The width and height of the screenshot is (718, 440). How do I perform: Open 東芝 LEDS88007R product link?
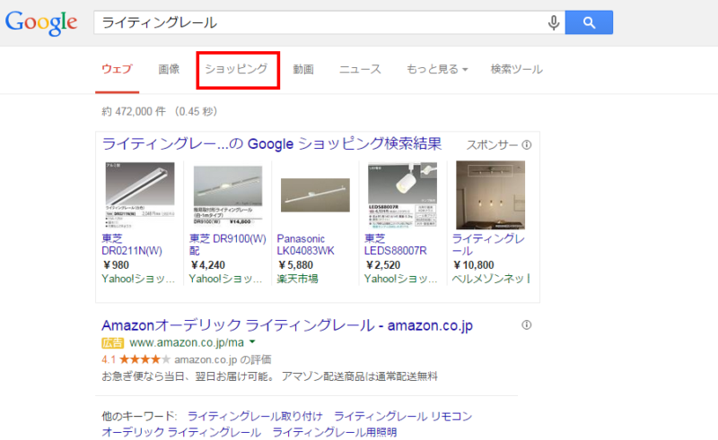click(x=396, y=245)
